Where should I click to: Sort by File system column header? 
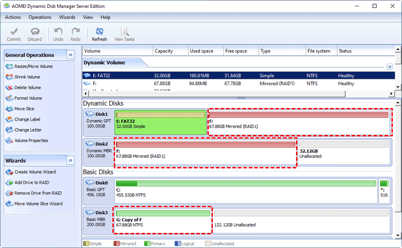coord(321,51)
